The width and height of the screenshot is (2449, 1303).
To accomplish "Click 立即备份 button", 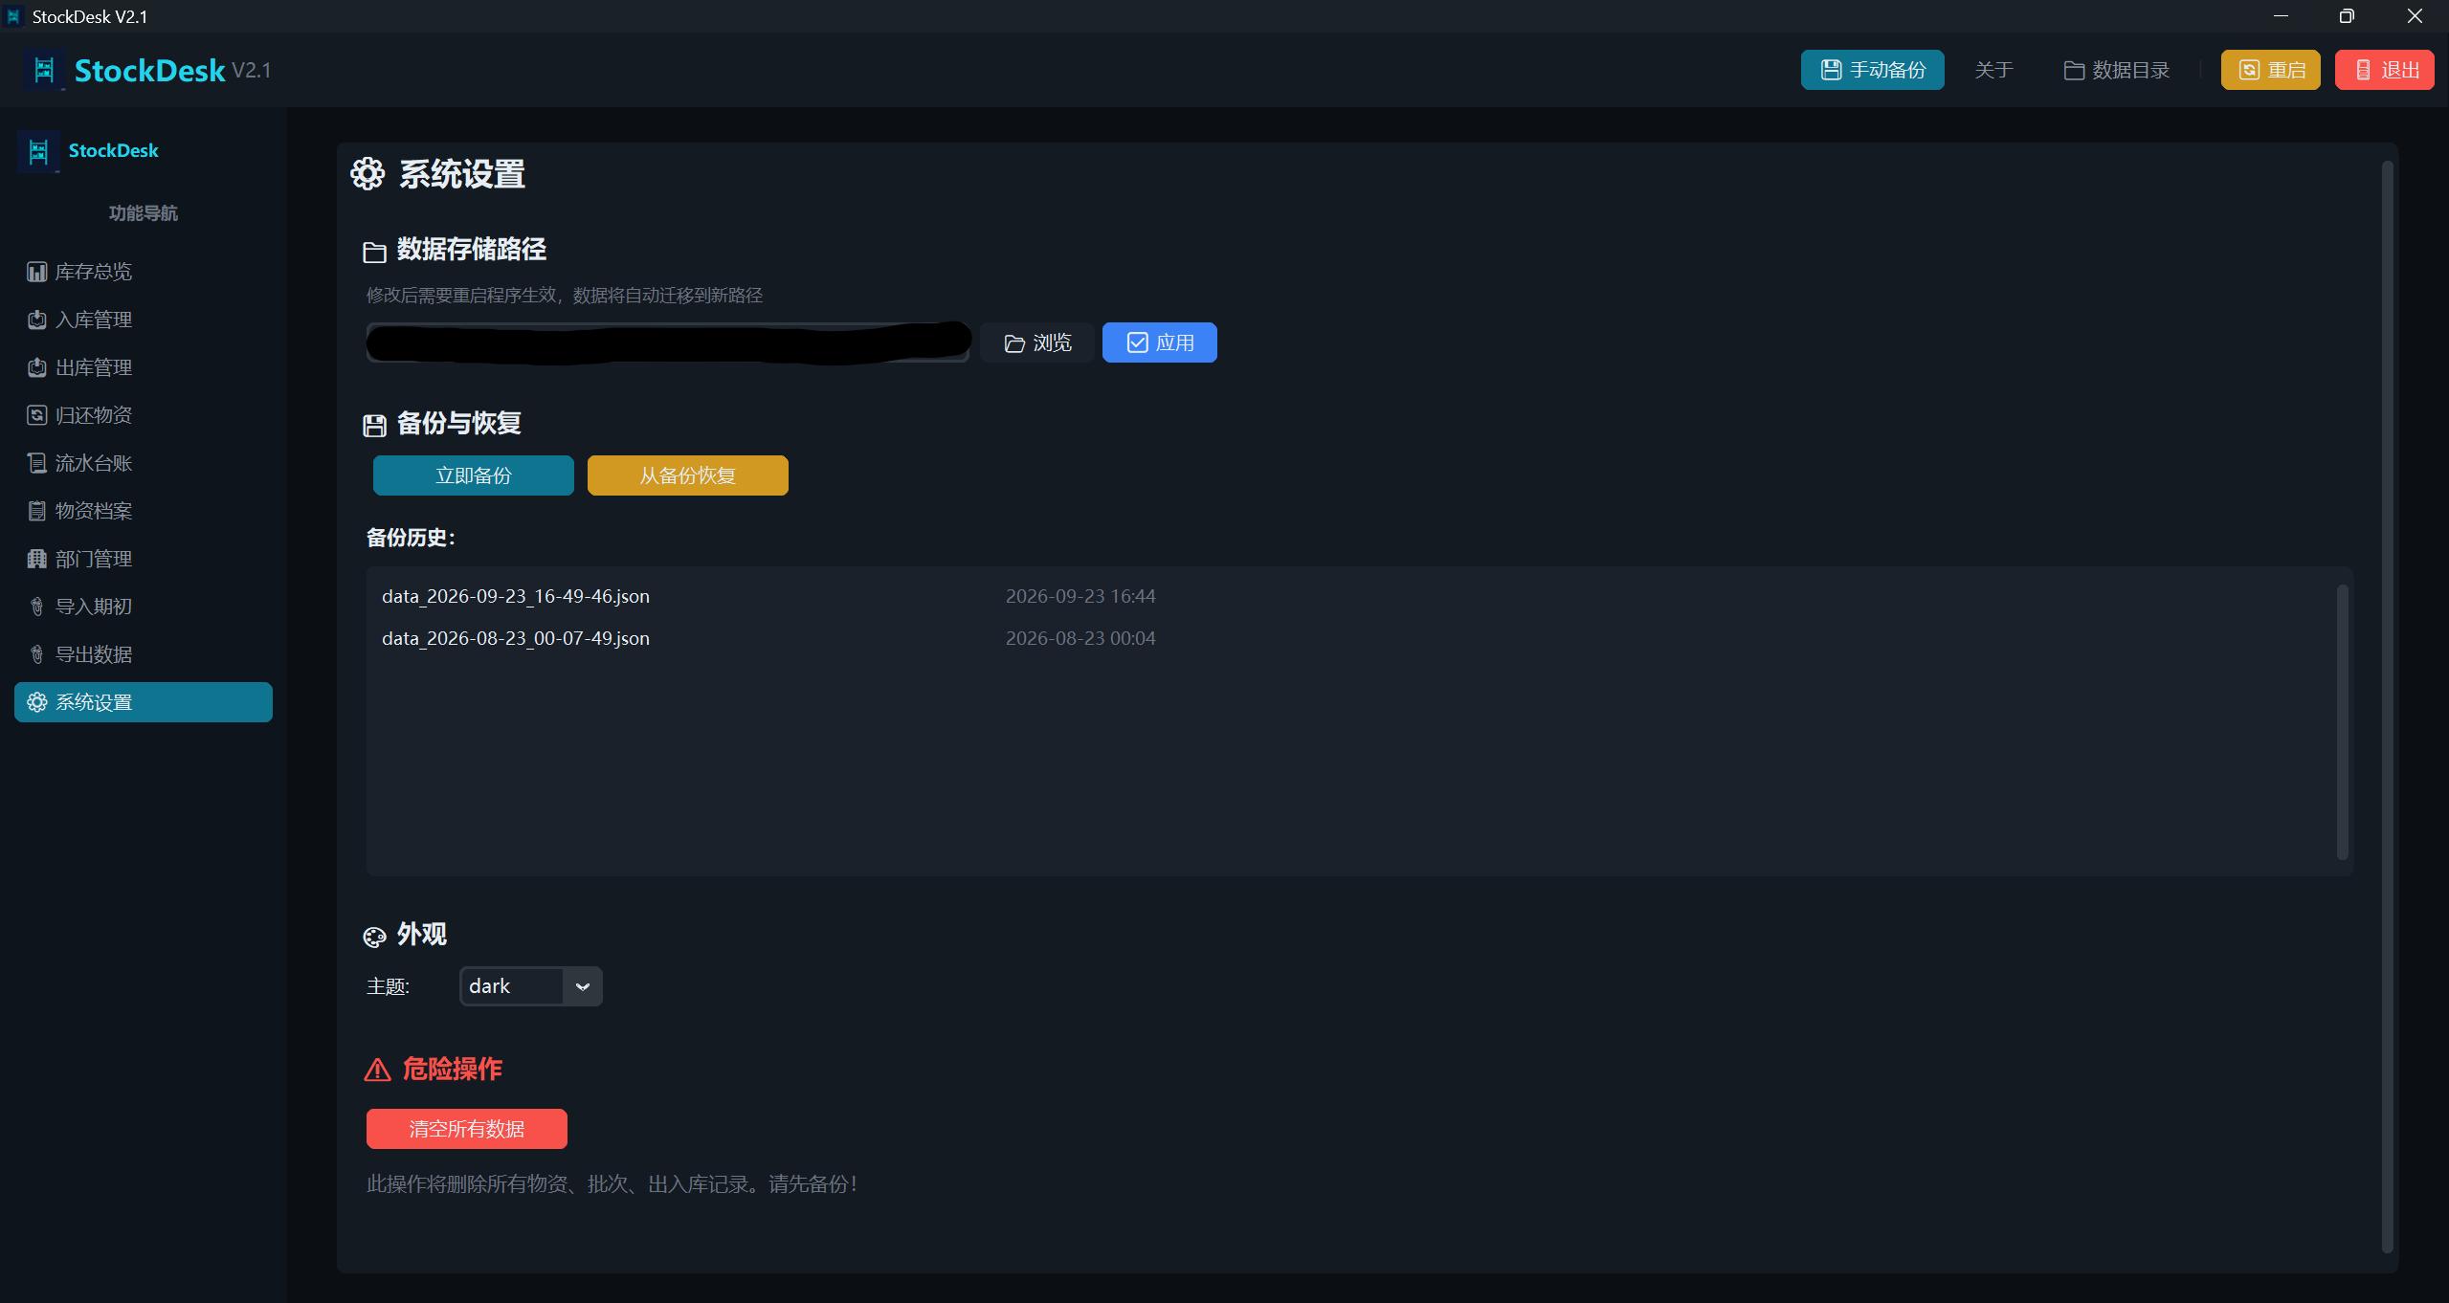I will pyautogui.click(x=474, y=475).
